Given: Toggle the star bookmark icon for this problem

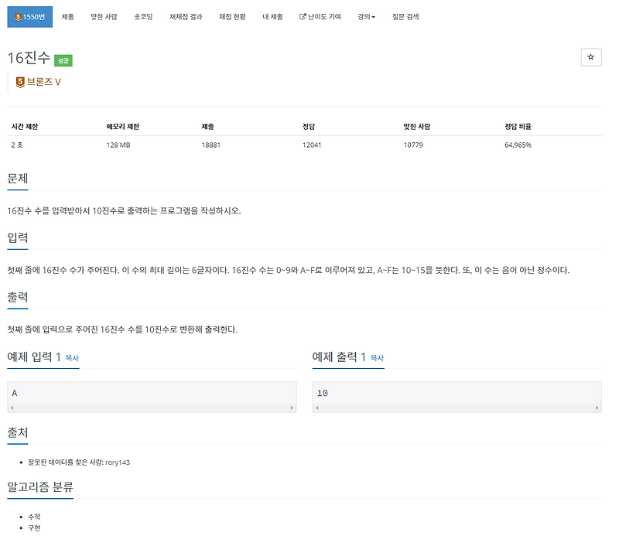Looking at the screenshot, I should pyautogui.click(x=592, y=57).
